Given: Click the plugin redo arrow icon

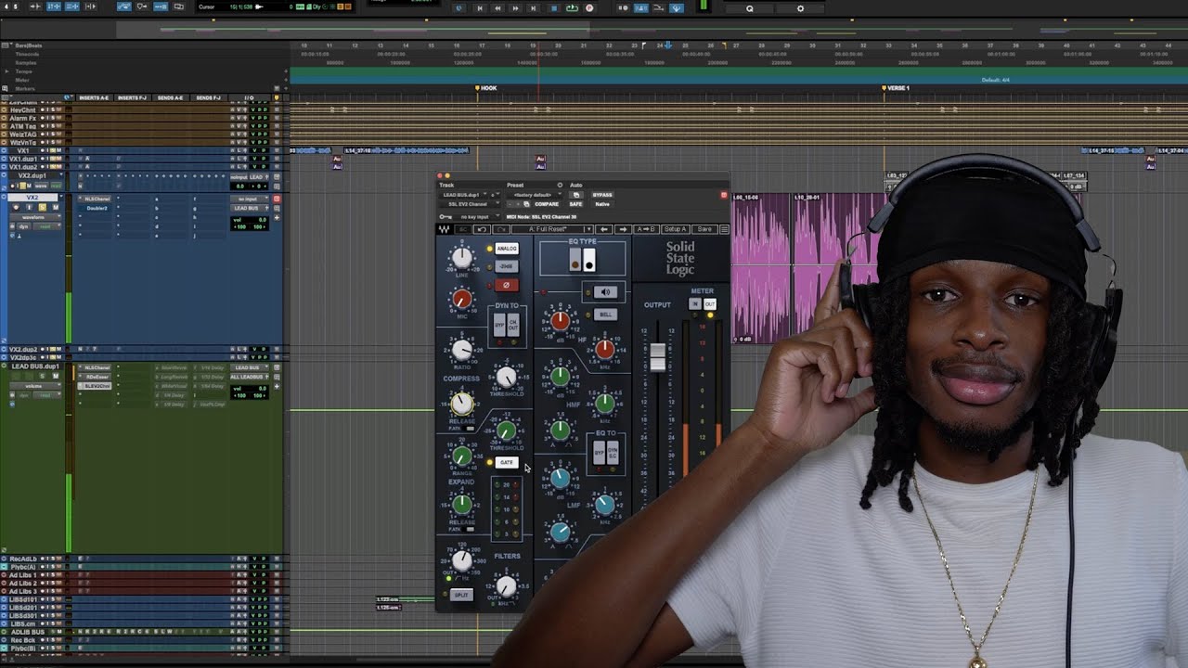Looking at the screenshot, I should [501, 229].
